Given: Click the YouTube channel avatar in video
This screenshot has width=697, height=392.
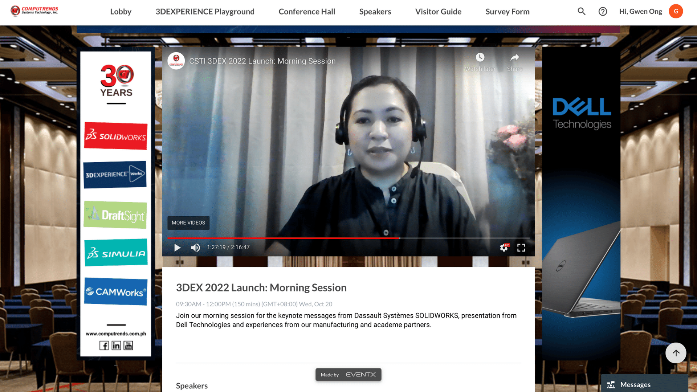Looking at the screenshot, I should point(176,61).
